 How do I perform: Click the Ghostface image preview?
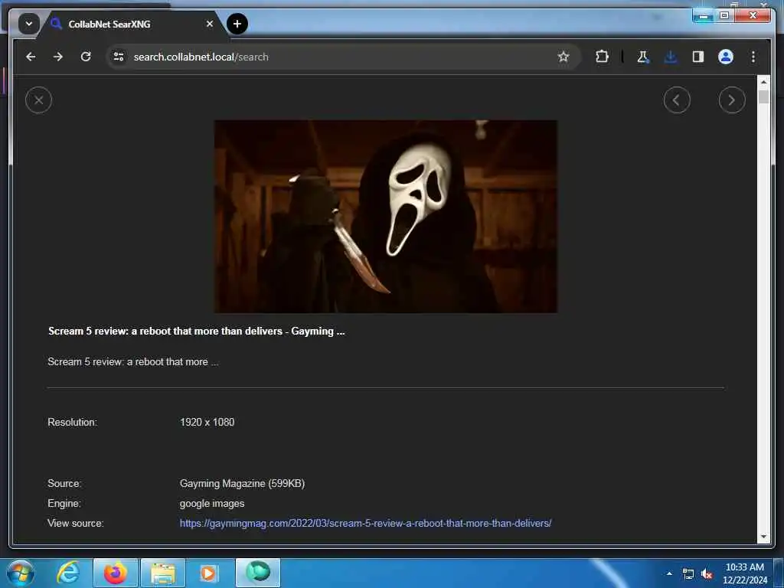(386, 217)
